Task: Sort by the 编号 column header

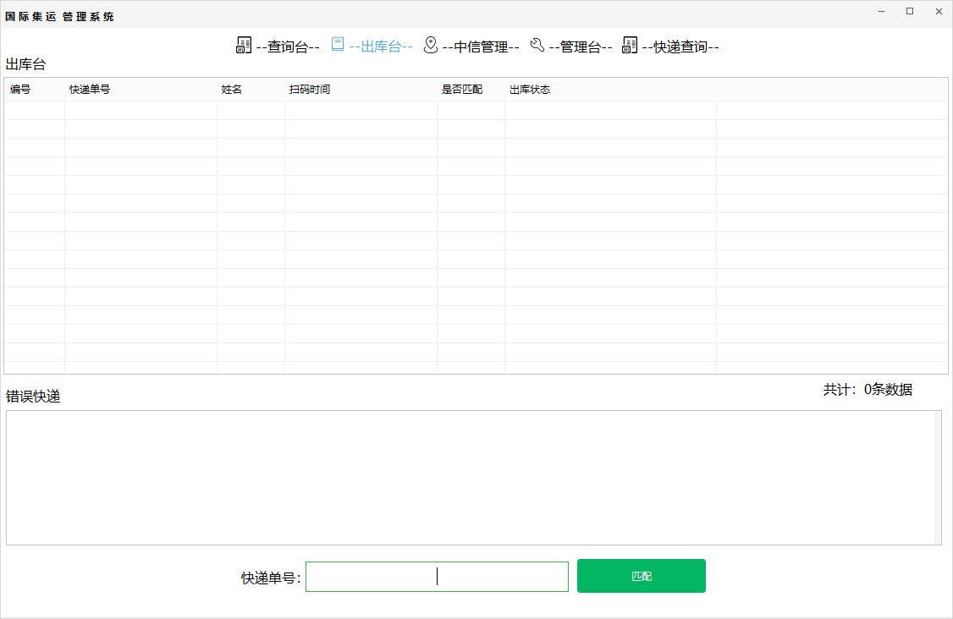Action: pos(35,90)
